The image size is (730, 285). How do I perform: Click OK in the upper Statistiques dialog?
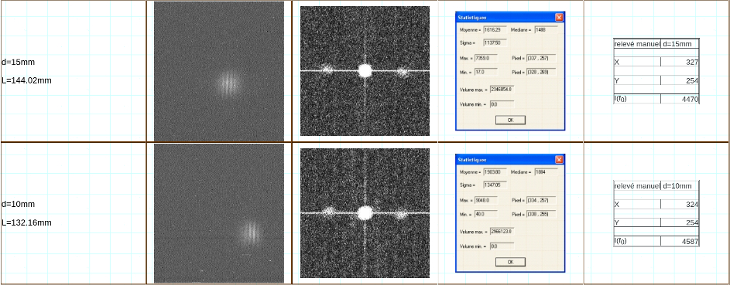(510, 120)
